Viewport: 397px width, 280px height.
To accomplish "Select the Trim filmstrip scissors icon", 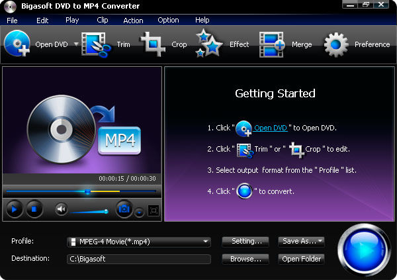I will [96, 44].
